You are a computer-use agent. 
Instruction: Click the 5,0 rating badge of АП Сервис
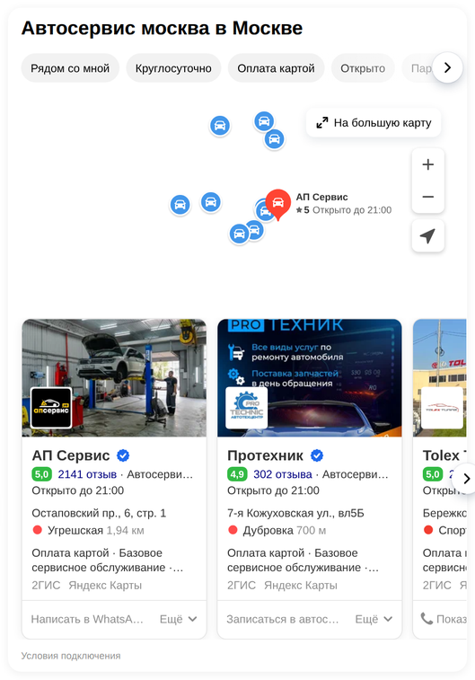(x=41, y=474)
